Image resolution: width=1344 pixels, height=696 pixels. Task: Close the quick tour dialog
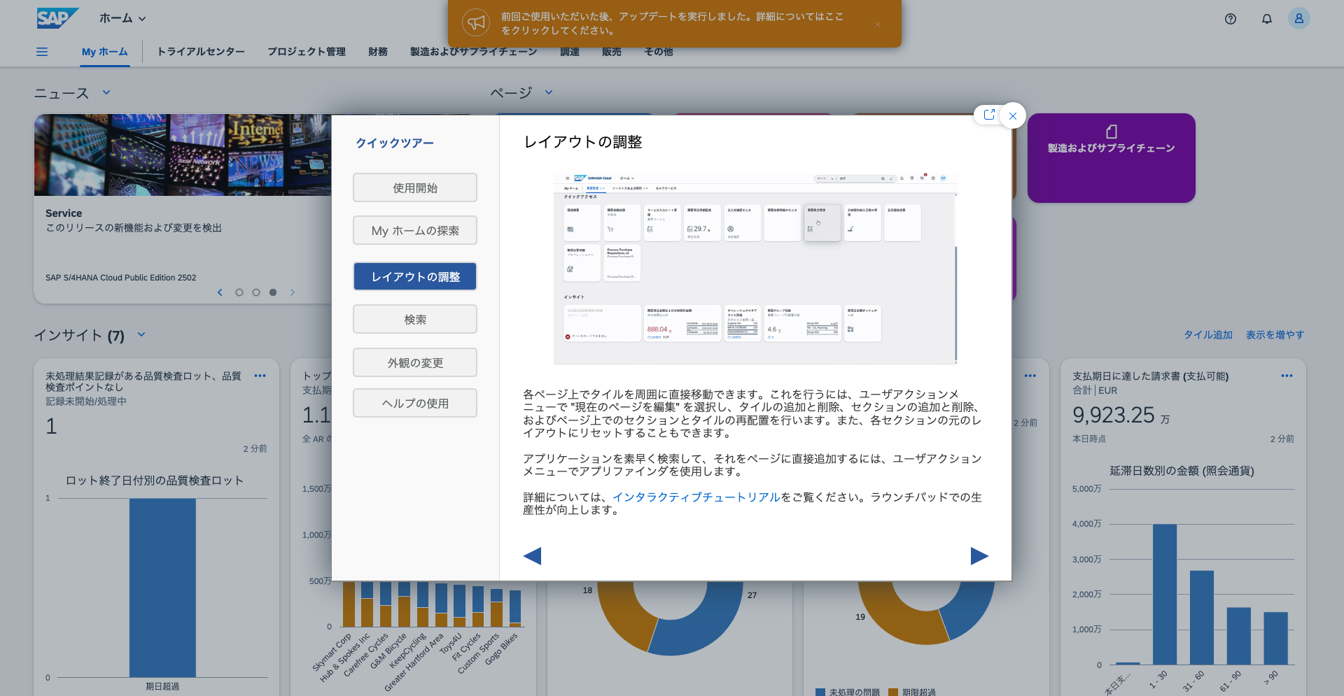point(1013,116)
